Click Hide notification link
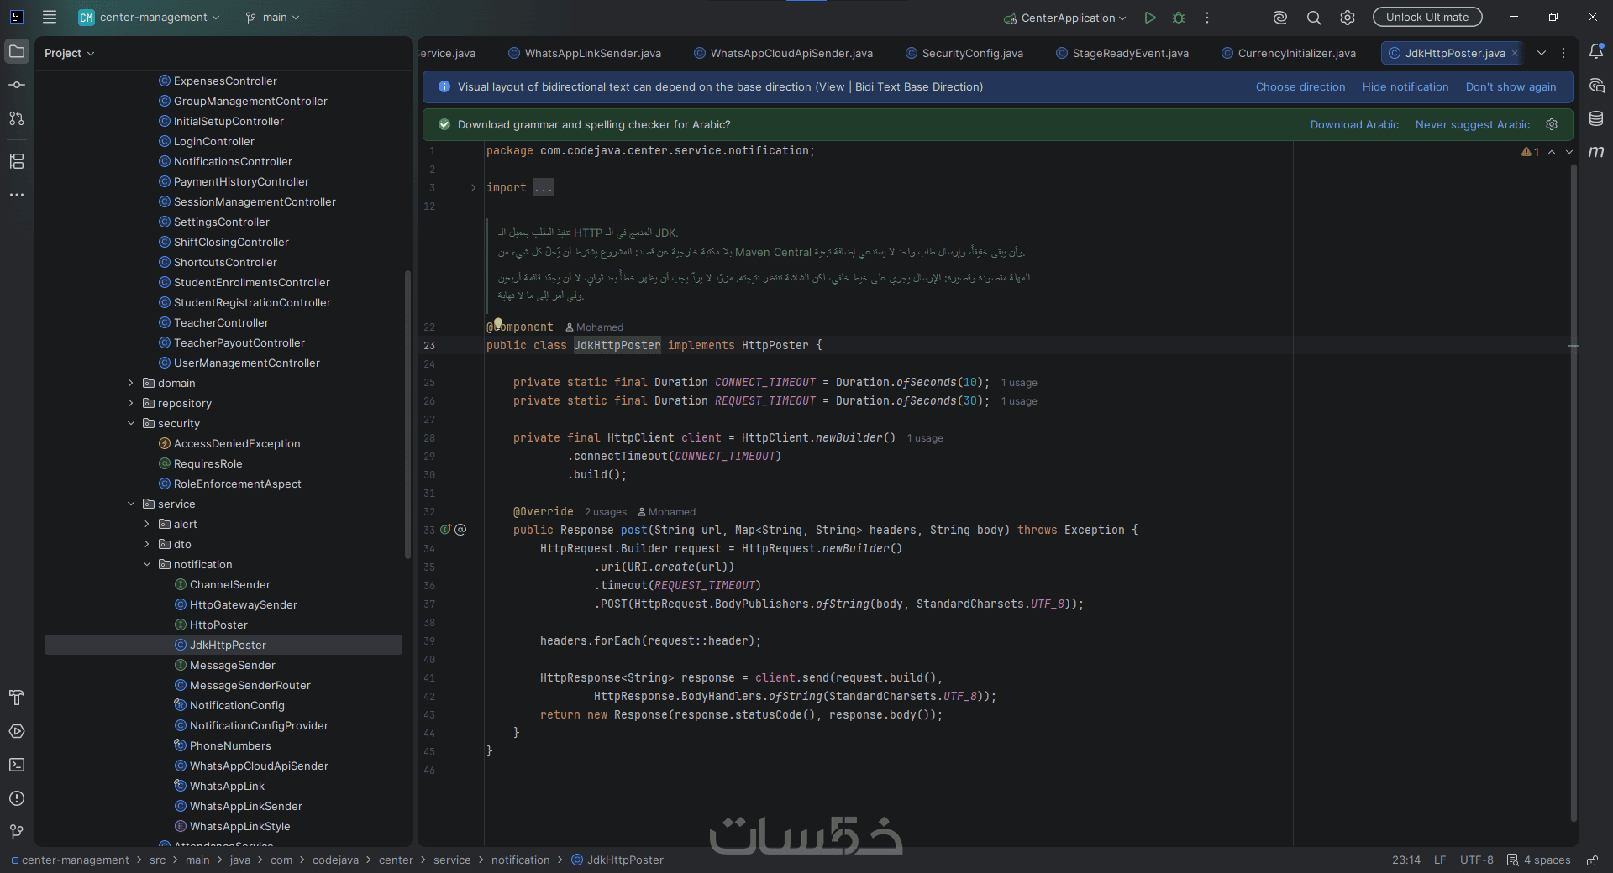 1405,86
